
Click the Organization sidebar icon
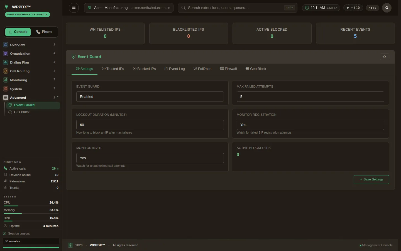[6, 54]
